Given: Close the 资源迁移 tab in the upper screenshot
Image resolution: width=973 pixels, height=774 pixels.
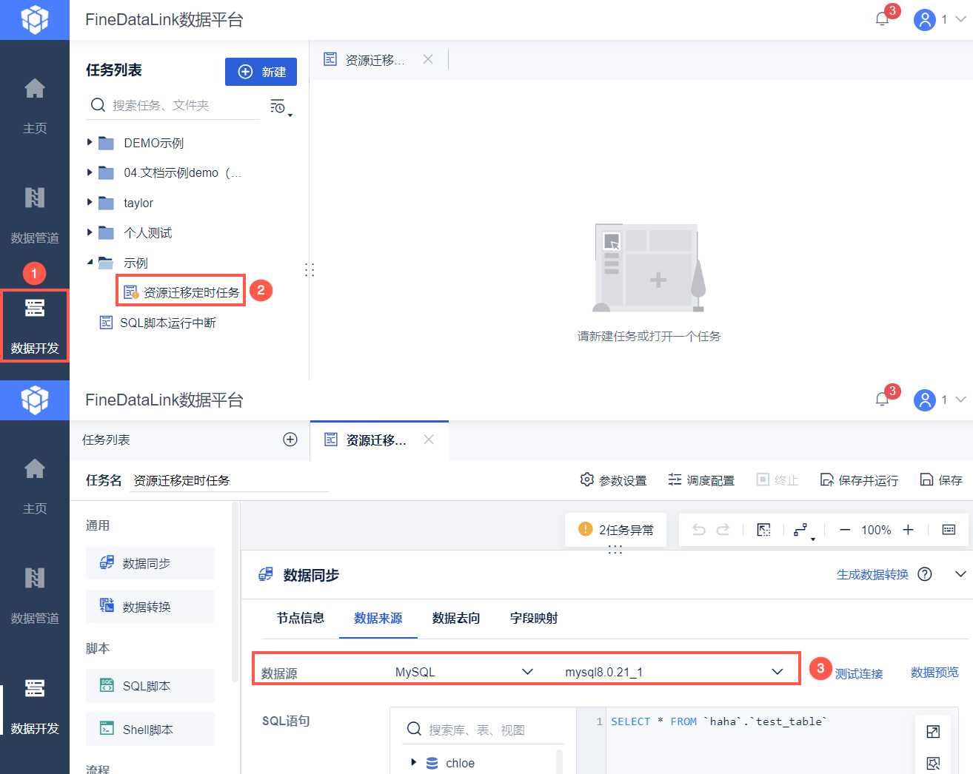Looking at the screenshot, I should pyautogui.click(x=428, y=59).
